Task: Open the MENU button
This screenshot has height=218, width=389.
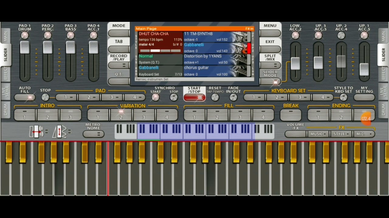Action: tap(270, 33)
